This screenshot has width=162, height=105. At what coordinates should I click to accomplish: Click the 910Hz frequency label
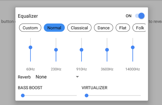click(82, 69)
